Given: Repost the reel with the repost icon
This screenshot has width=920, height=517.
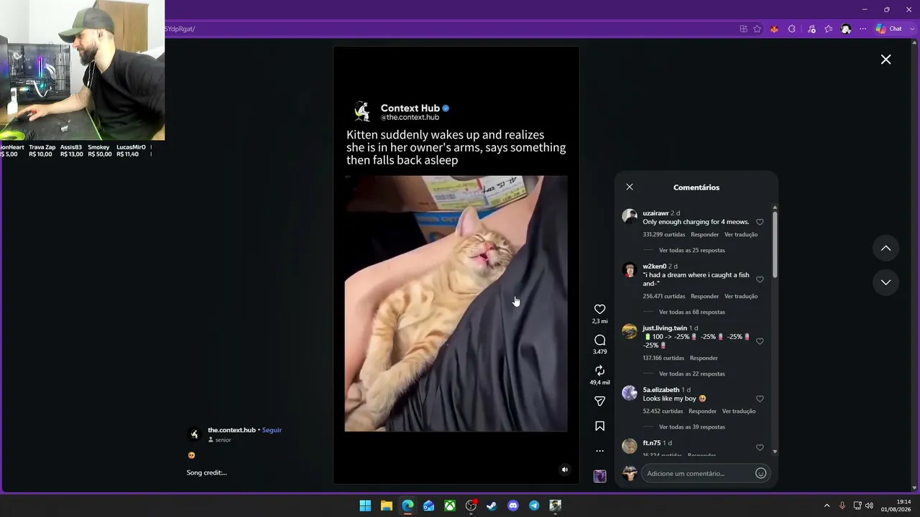Looking at the screenshot, I should coord(599,371).
